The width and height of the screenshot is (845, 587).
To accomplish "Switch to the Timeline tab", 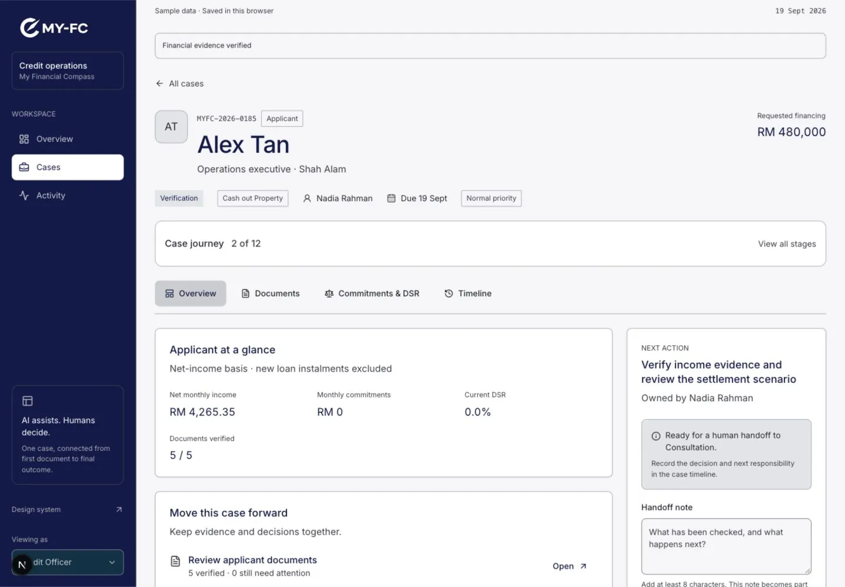I will click(468, 293).
